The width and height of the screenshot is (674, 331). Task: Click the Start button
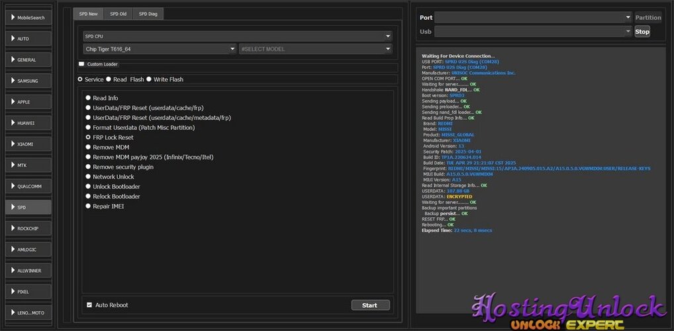click(x=371, y=305)
